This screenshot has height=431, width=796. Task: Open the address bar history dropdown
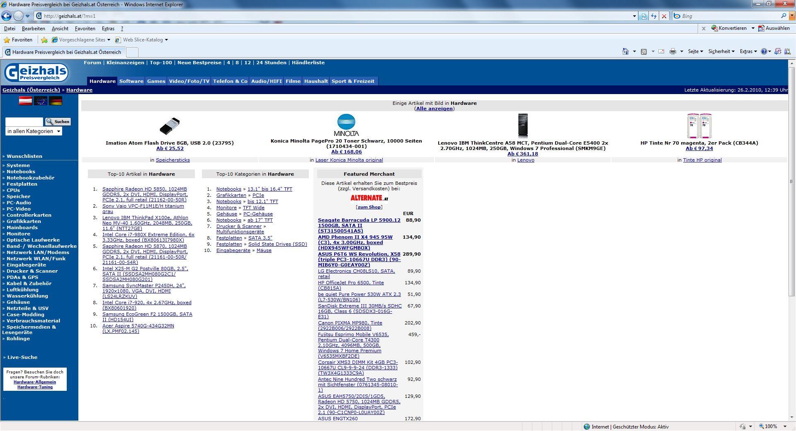pyautogui.click(x=634, y=16)
